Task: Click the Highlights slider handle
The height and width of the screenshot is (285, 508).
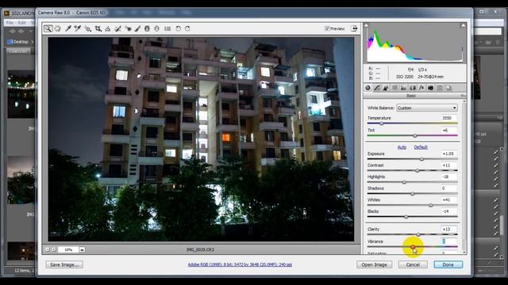Action: (404, 182)
